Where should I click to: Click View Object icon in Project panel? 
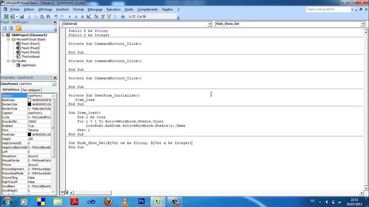11,28
